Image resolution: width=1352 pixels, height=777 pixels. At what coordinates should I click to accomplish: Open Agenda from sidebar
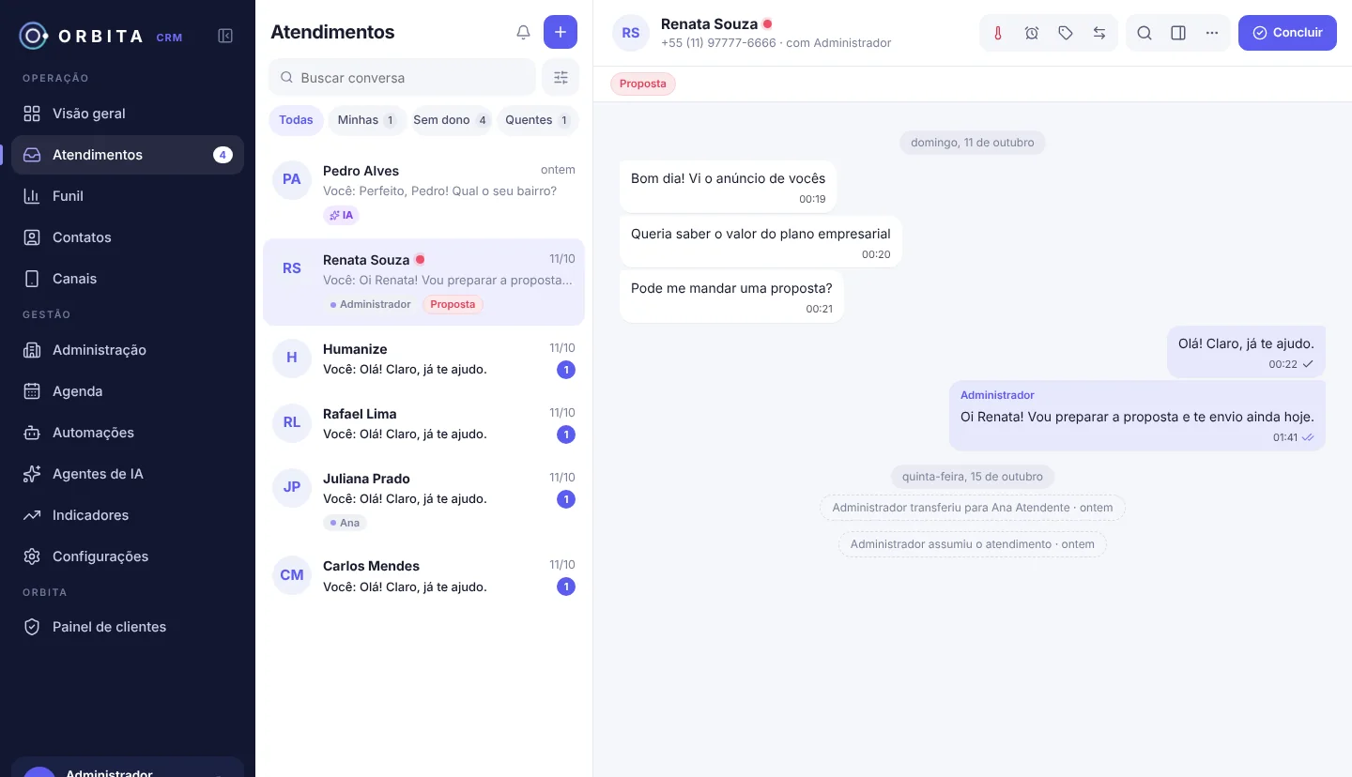[x=128, y=391]
